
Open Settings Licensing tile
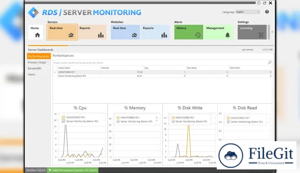tap(252, 32)
